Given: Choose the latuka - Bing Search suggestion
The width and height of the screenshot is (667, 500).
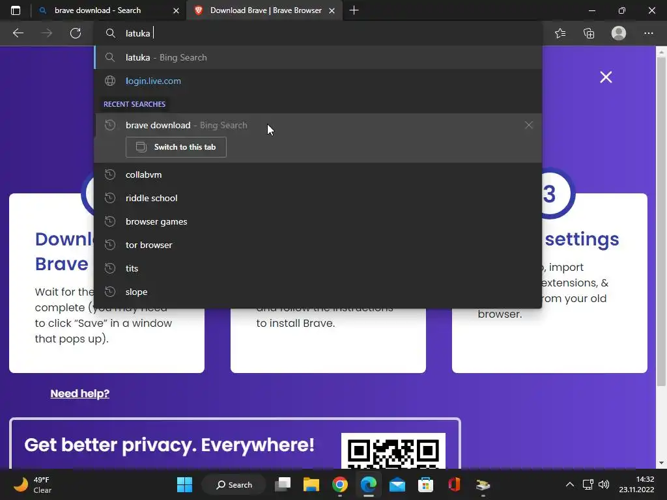Looking at the screenshot, I should [318, 57].
